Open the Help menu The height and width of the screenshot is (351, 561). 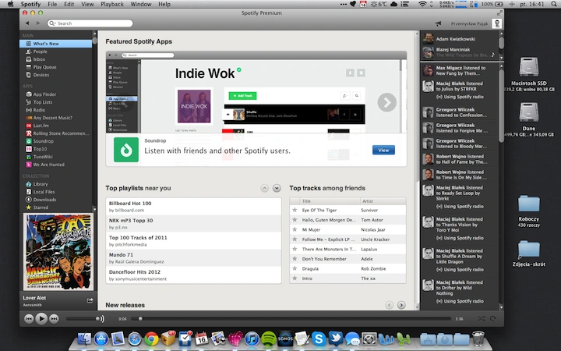point(164,5)
